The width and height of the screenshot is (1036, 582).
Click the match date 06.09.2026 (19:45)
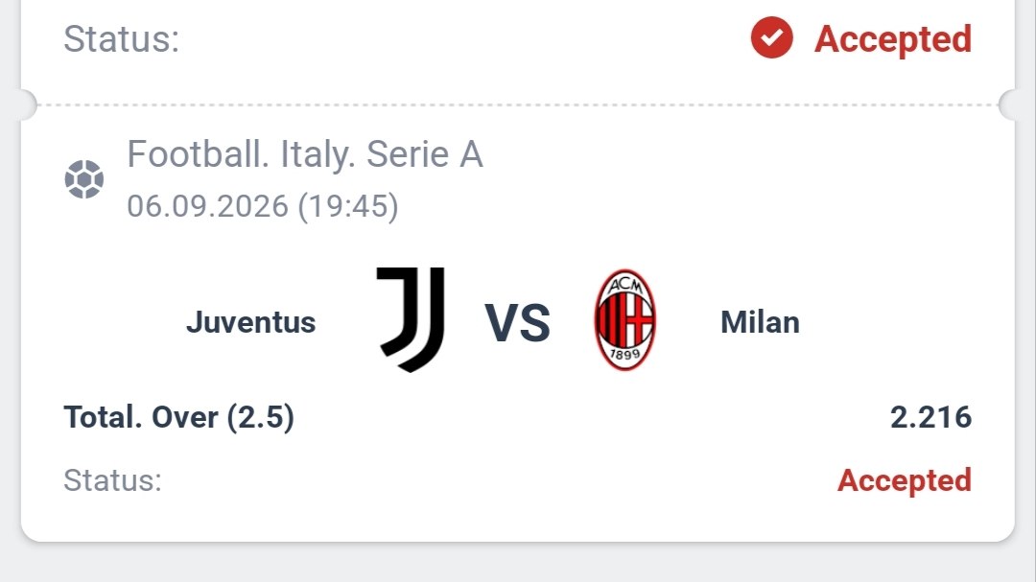point(263,206)
